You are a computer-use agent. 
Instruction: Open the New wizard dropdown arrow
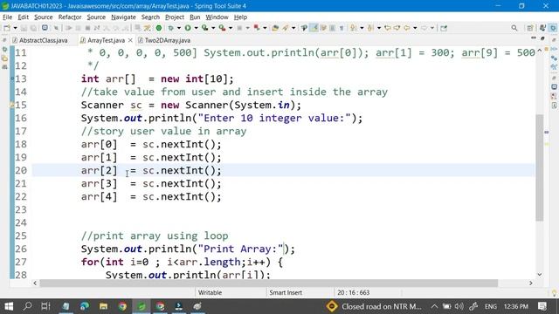click(x=16, y=28)
